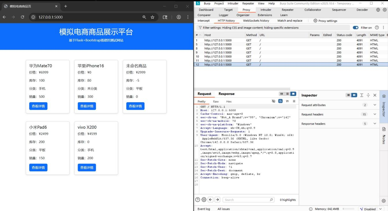Open editor search settings gear
The image size is (388, 211).
pyautogui.click(x=204, y=200)
